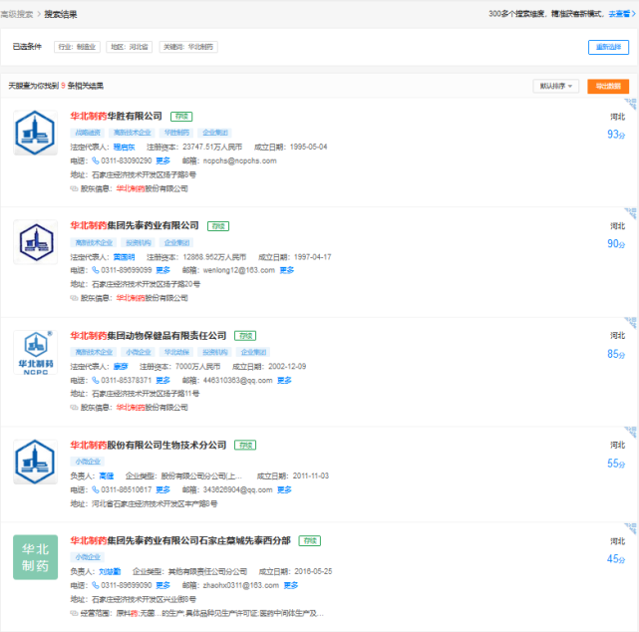Image resolution: width=639 pixels, height=632 pixels.
Task: Click the 行业: 制造业 filter tag
Action: [77, 47]
